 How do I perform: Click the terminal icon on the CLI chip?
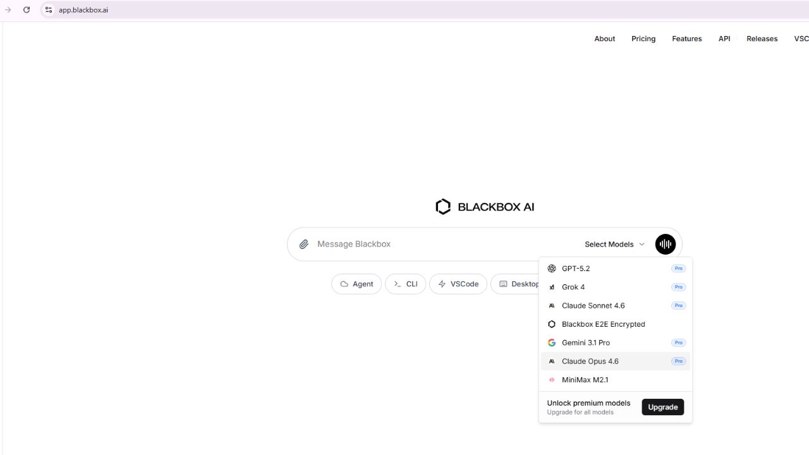395,284
